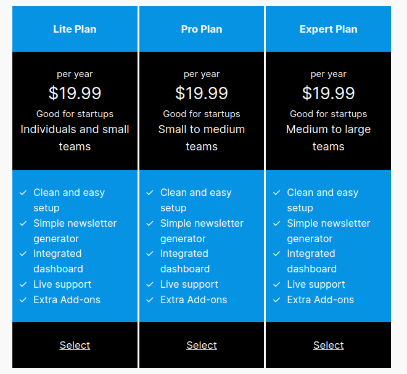Choose the Pro Plan Select link
407x374 pixels.
[202, 345]
